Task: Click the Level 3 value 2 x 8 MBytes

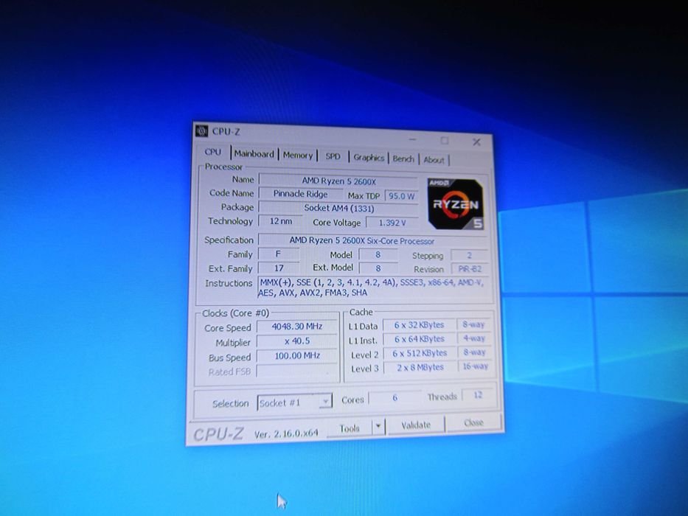Action: (420, 367)
